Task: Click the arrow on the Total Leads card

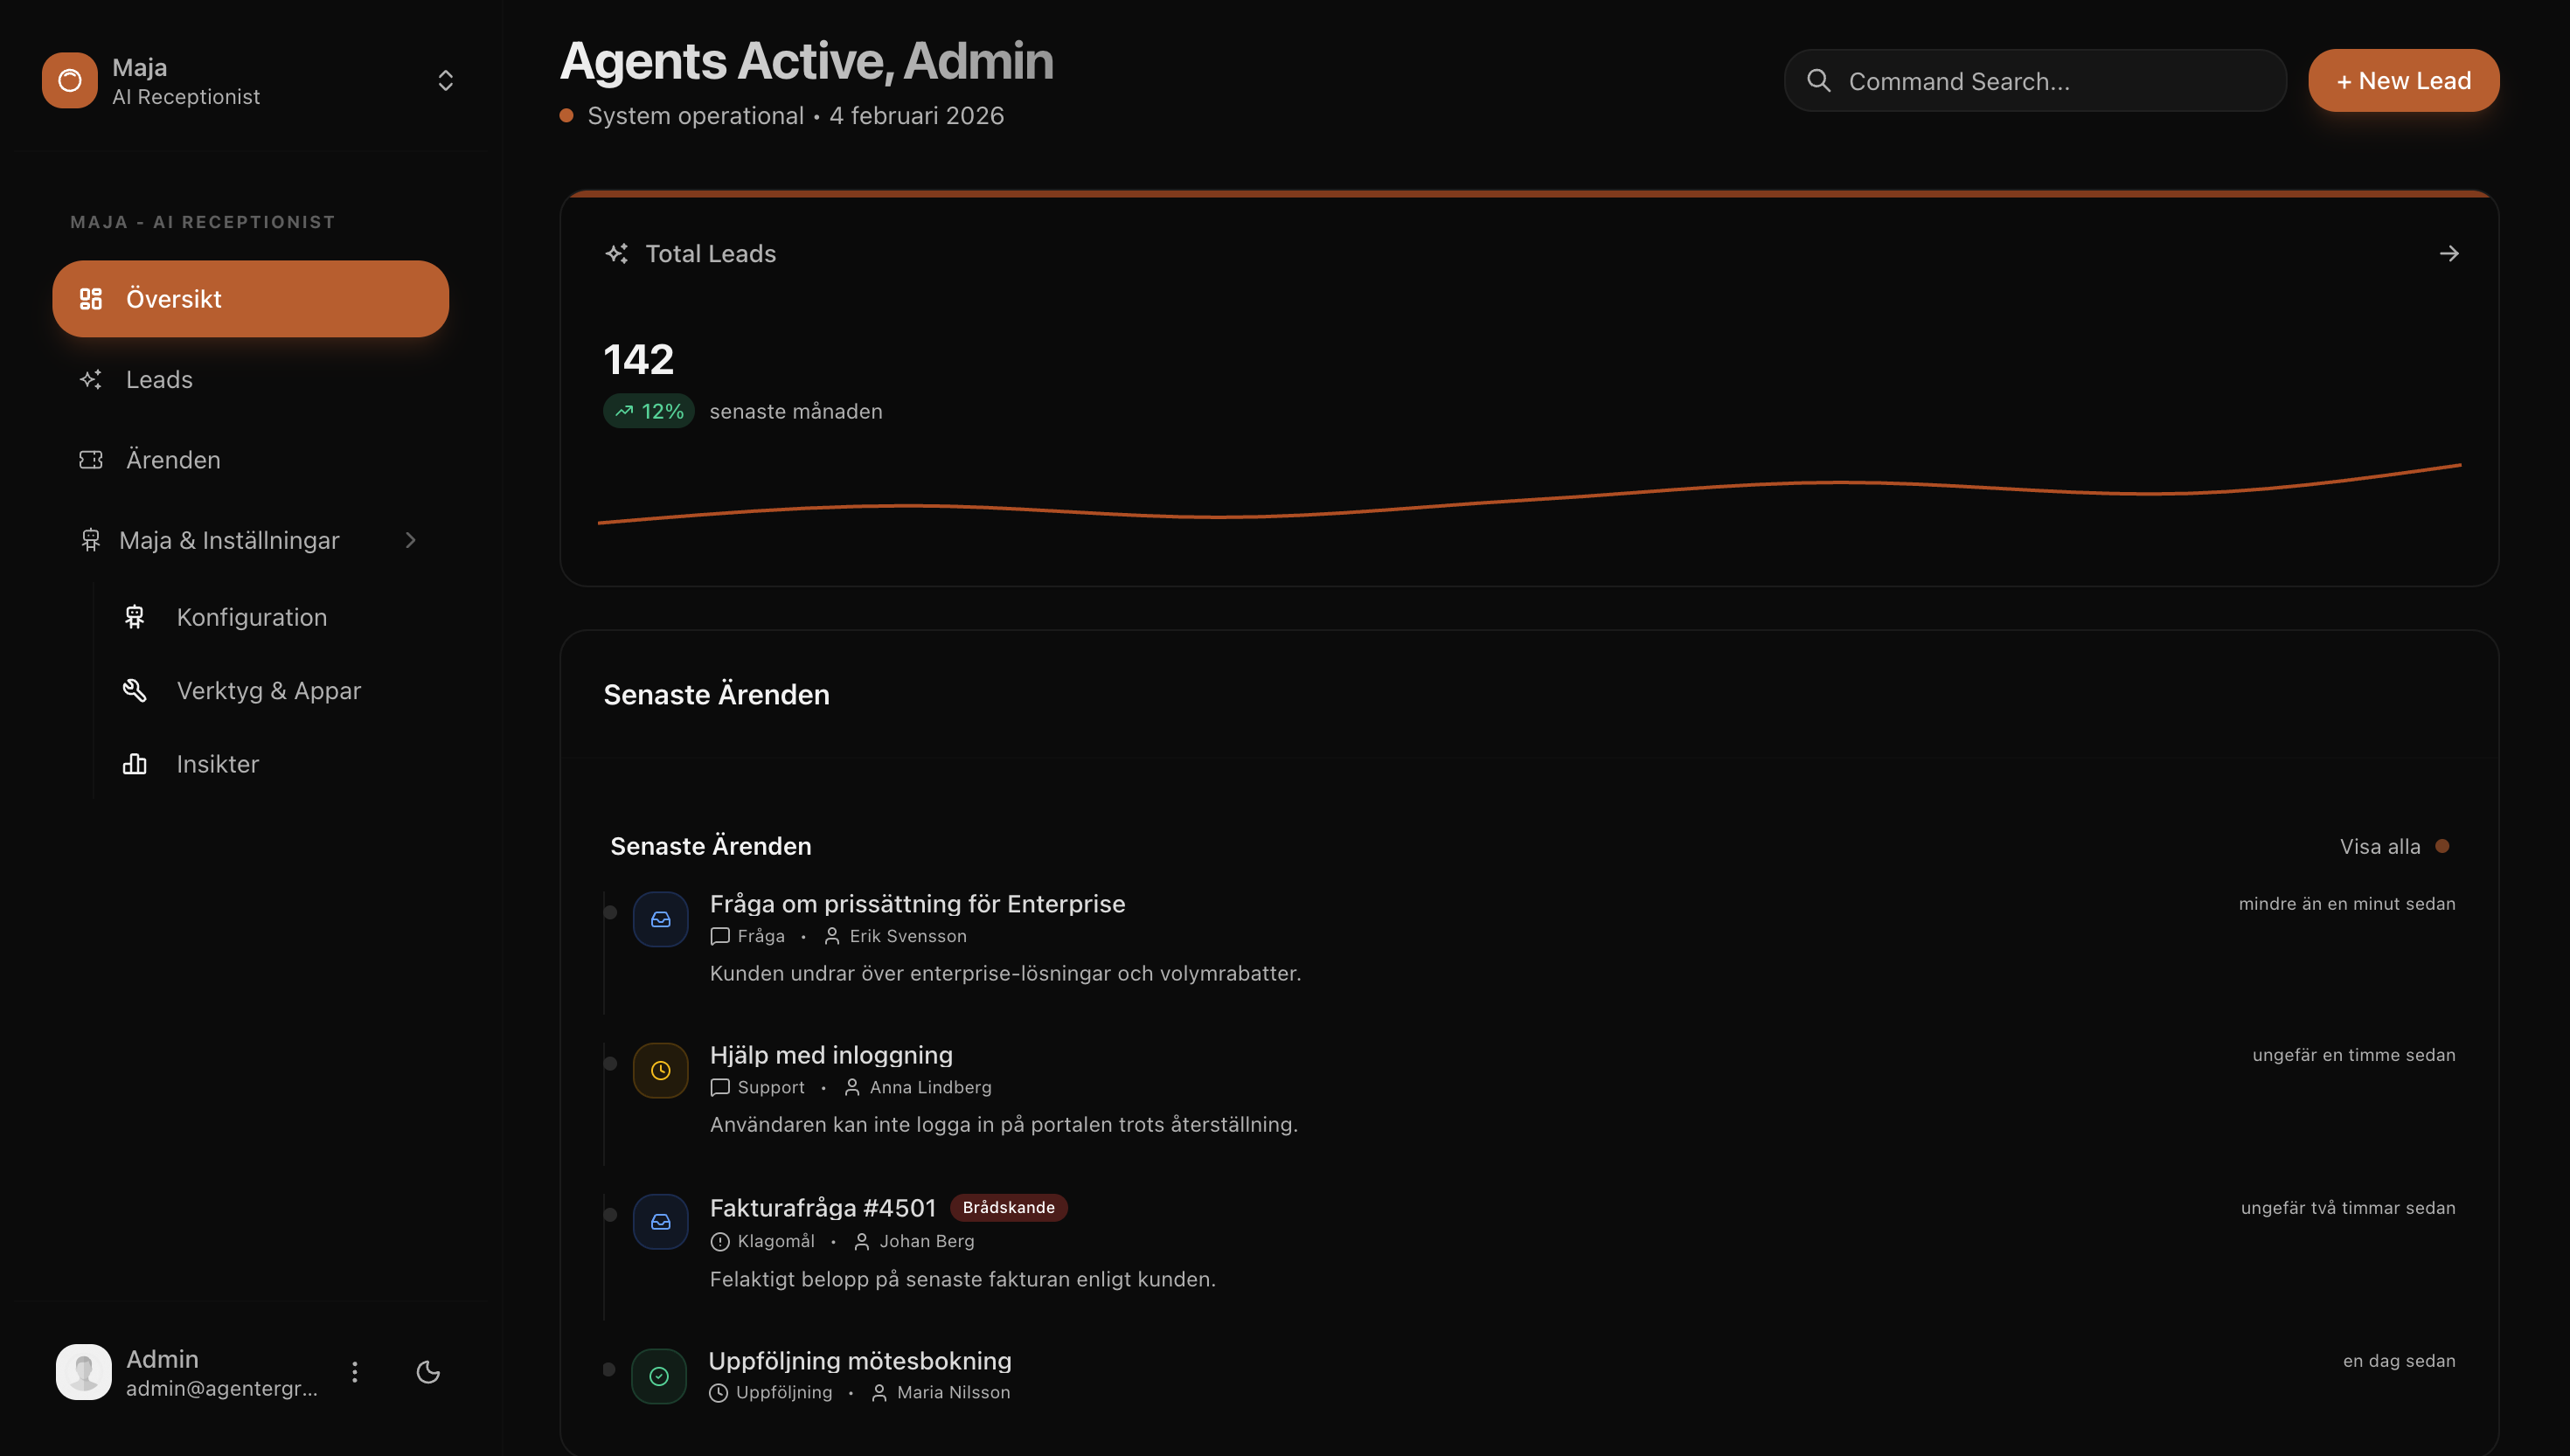Action: pyautogui.click(x=2451, y=253)
